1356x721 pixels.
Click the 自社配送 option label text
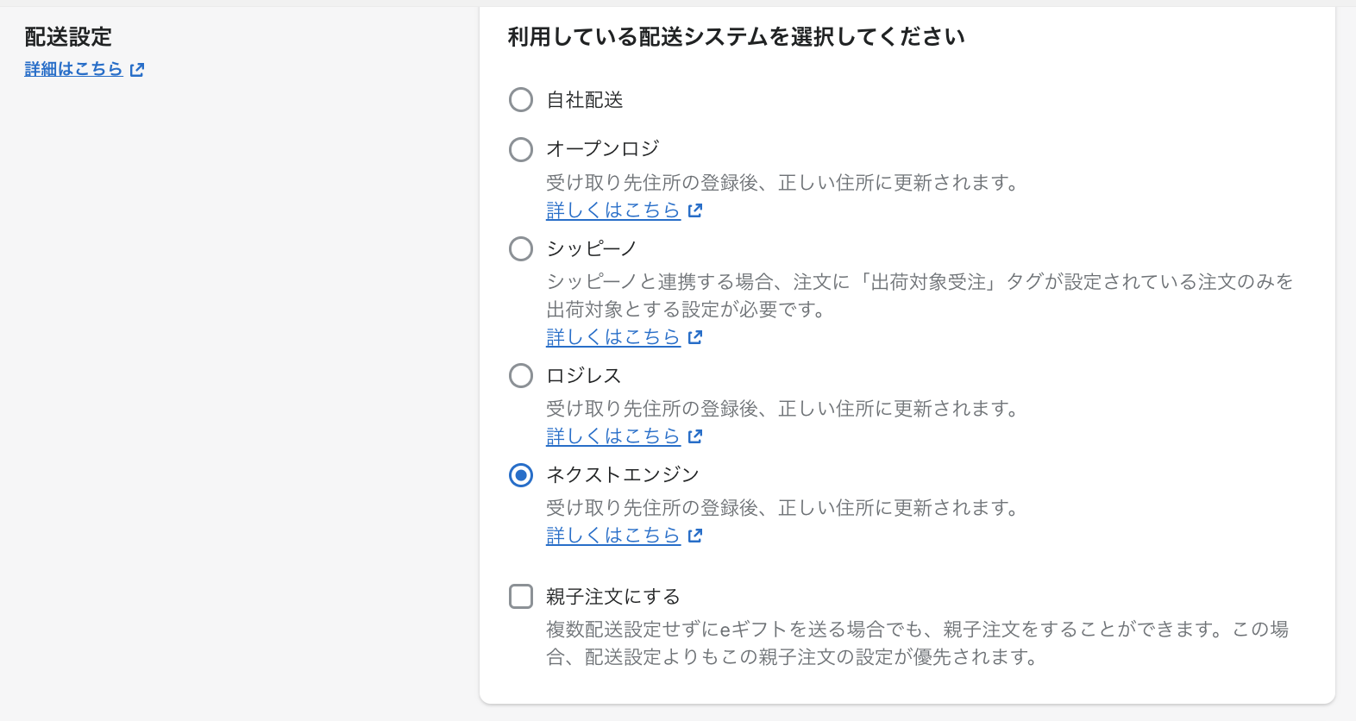(x=585, y=100)
